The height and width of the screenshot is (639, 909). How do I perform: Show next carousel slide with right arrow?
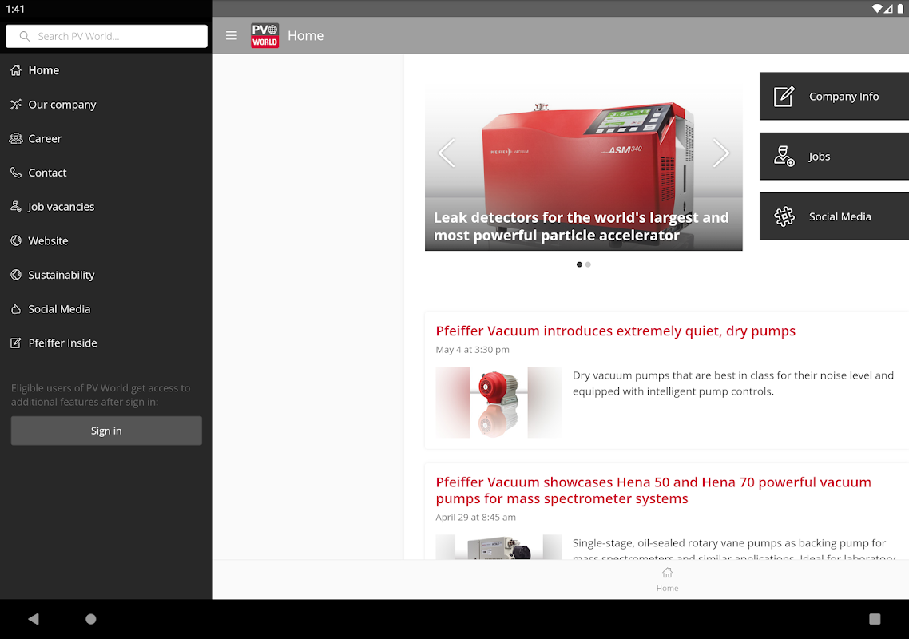click(x=720, y=153)
